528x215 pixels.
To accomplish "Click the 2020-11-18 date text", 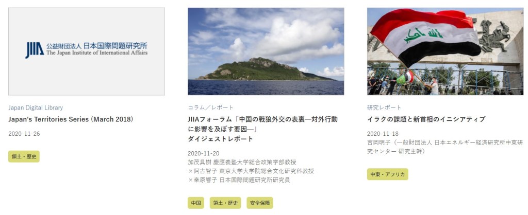I will coord(383,134).
